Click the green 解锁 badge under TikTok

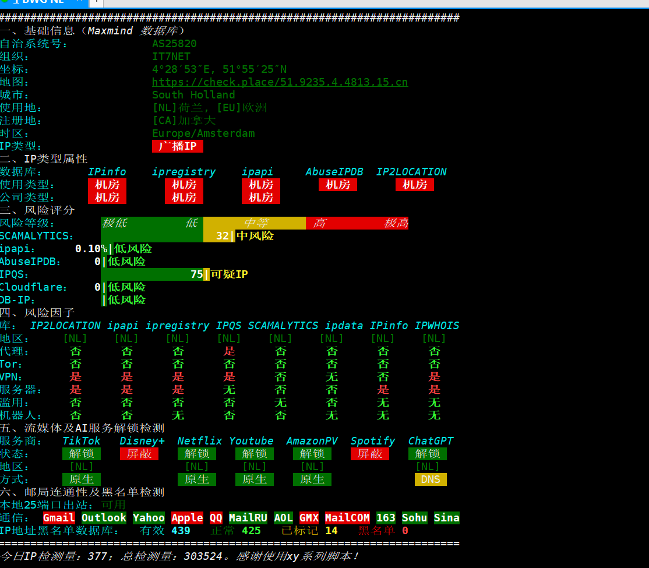tap(82, 454)
